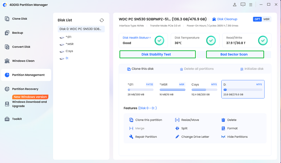Click the Windows Clean sidebar icon
The width and height of the screenshot is (281, 163).
pyautogui.click(x=7, y=61)
